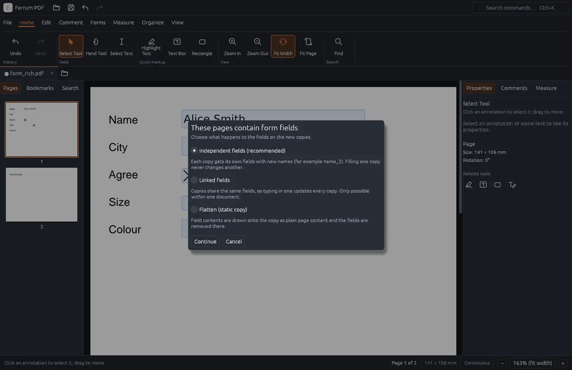Select page 2 thumbnail
Image resolution: width=572 pixels, height=370 pixels.
coord(42,195)
